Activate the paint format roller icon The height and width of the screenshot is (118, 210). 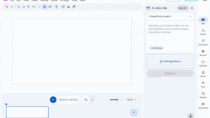pyautogui.click(x=56, y=7)
